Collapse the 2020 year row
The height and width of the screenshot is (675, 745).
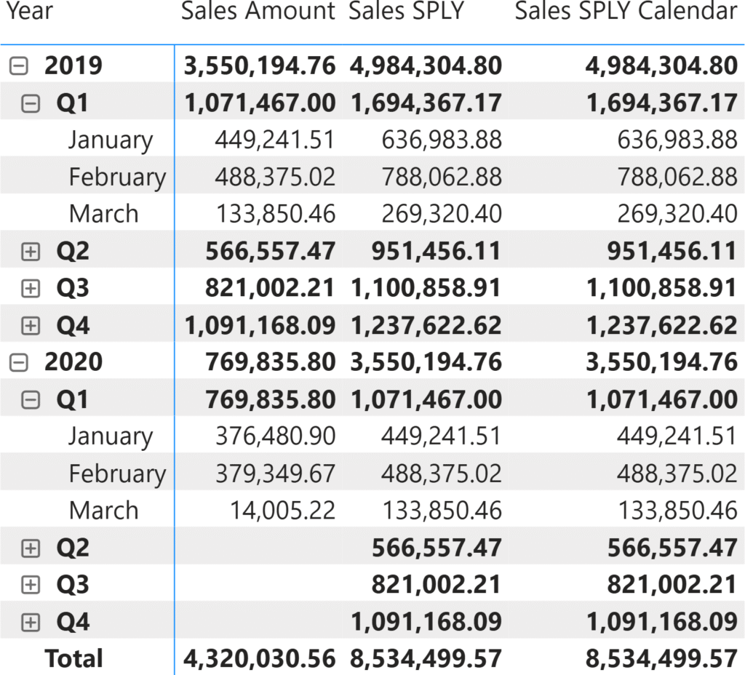(x=19, y=362)
